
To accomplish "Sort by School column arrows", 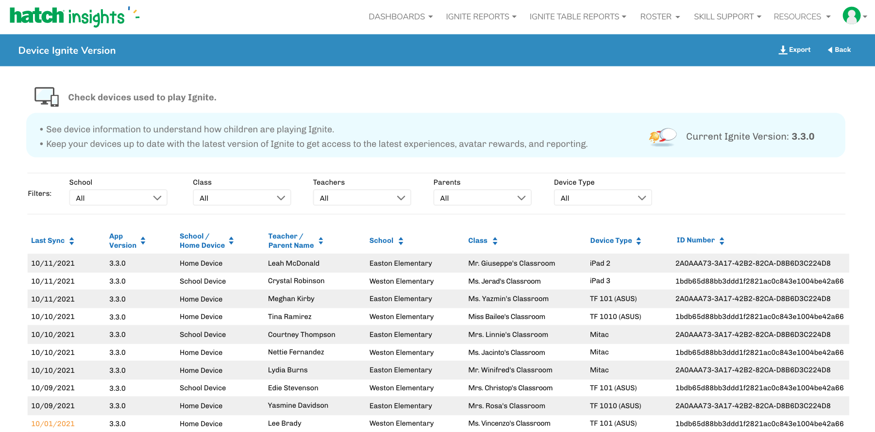I will tap(401, 241).
